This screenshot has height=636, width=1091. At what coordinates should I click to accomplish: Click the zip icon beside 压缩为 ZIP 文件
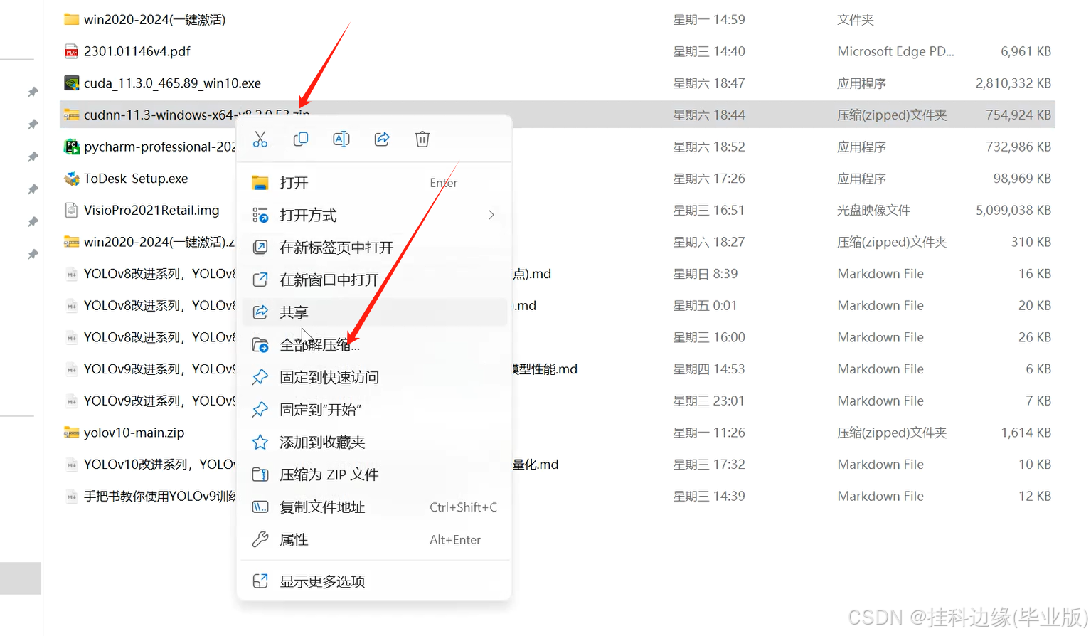tap(260, 475)
